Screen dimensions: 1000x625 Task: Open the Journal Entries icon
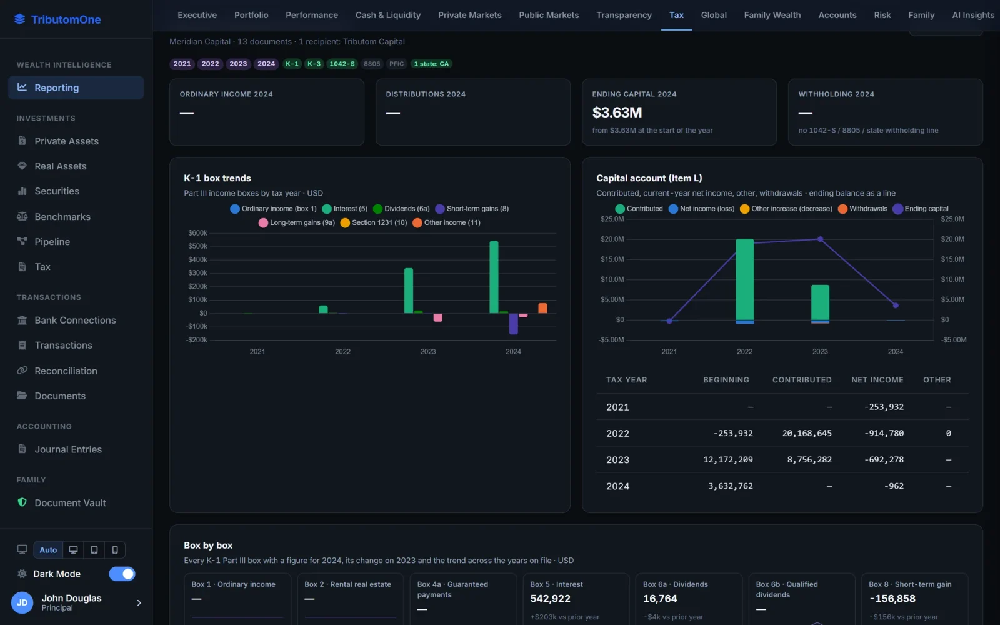click(x=22, y=449)
